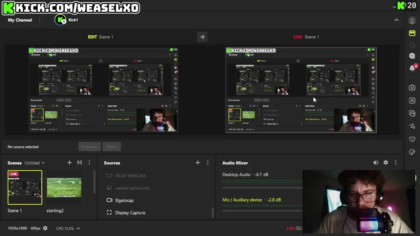Push edit scene to live with arrow button

[x=202, y=37]
